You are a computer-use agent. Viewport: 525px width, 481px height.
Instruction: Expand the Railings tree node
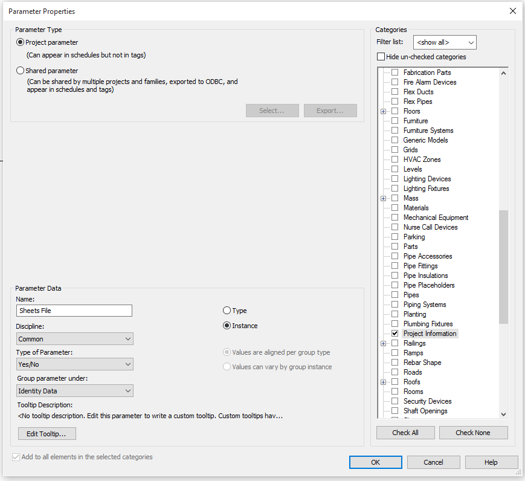pyautogui.click(x=384, y=343)
